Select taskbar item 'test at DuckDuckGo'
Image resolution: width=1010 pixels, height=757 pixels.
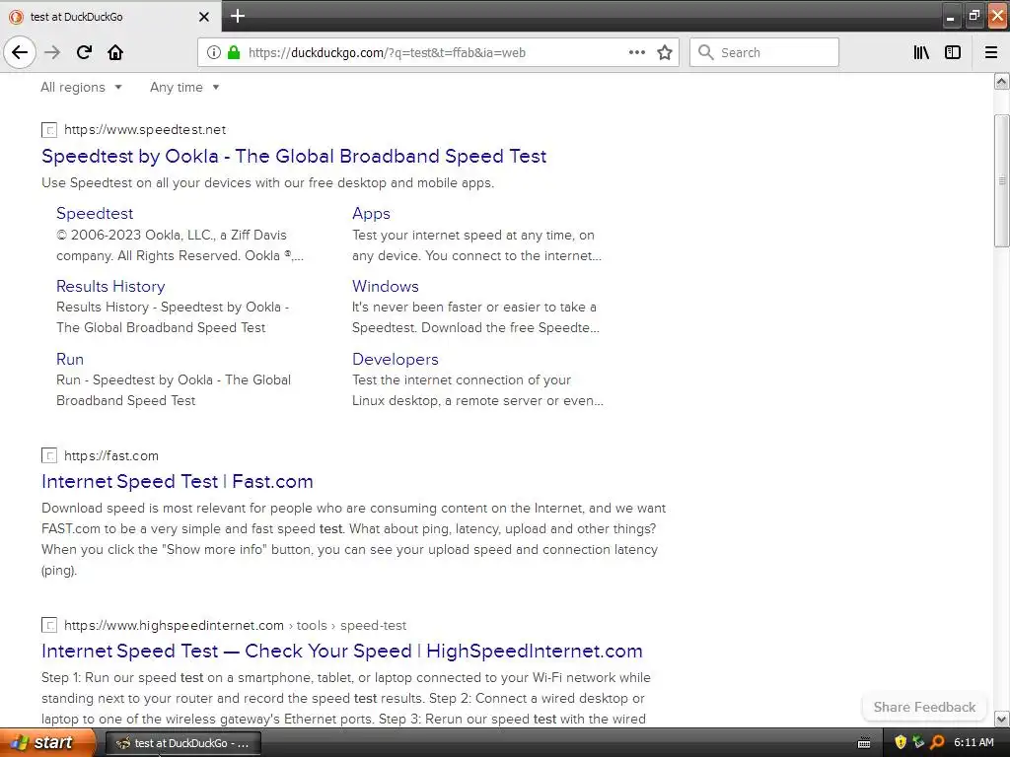(182, 743)
